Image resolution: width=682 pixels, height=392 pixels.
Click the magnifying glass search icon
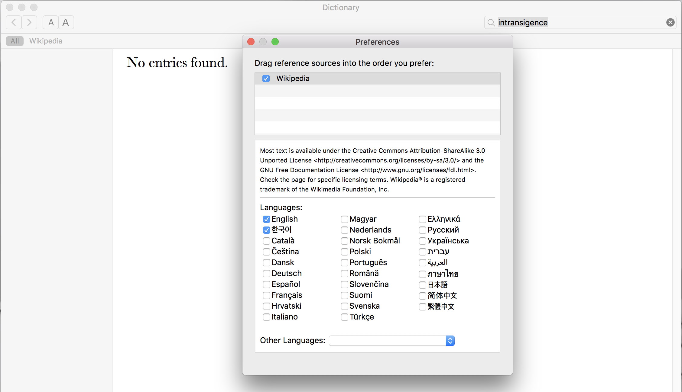point(491,23)
